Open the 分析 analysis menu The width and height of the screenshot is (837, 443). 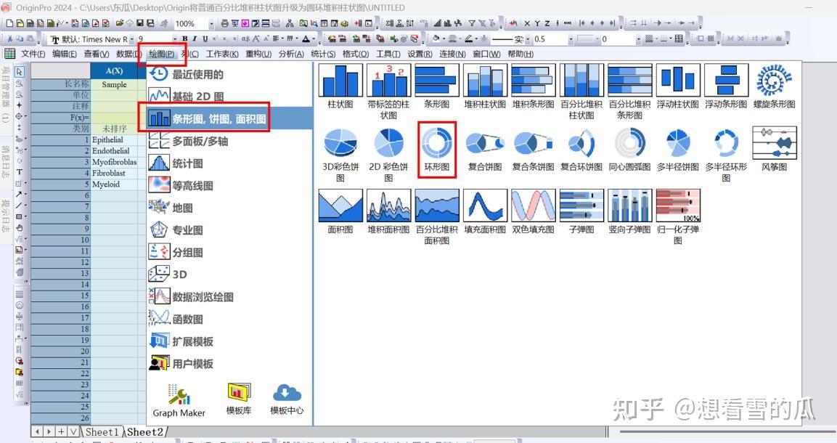click(291, 54)
